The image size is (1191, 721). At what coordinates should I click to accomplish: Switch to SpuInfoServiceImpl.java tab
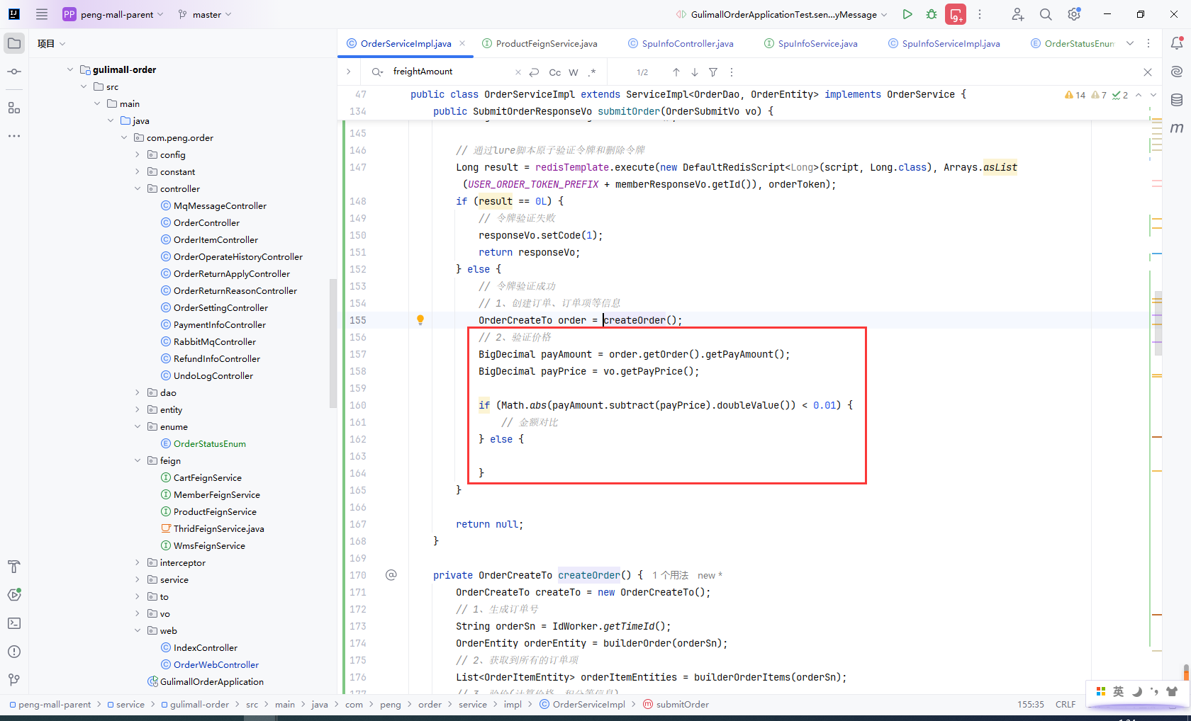tap(944, 43)
